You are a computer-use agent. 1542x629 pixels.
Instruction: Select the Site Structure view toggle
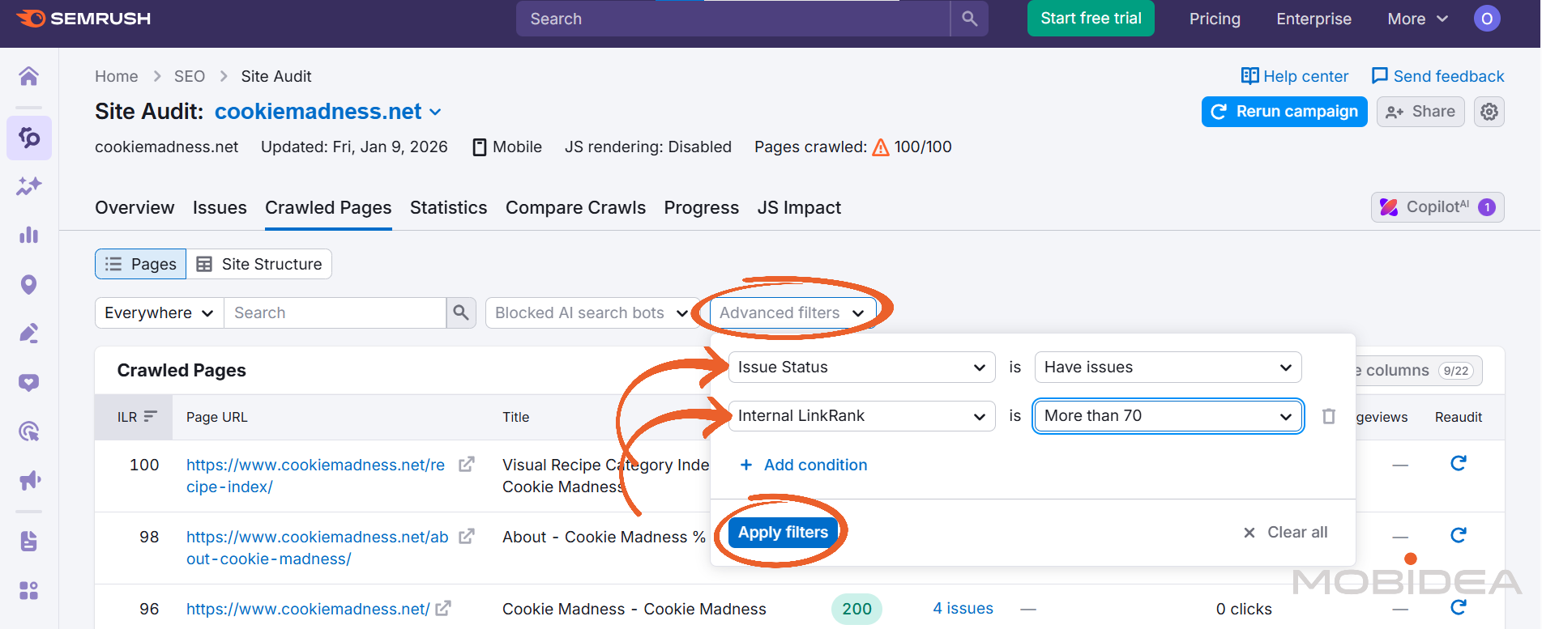coord(259,264)
